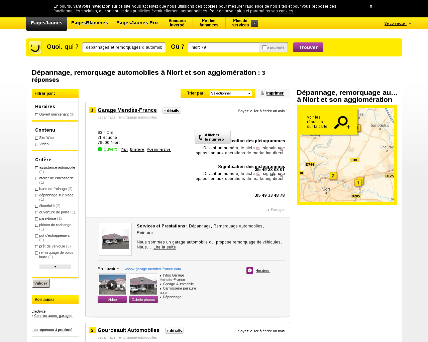Screen dimensions: 428x342
Task: Check the 'Vidéo' content filter
Action: 37,144
